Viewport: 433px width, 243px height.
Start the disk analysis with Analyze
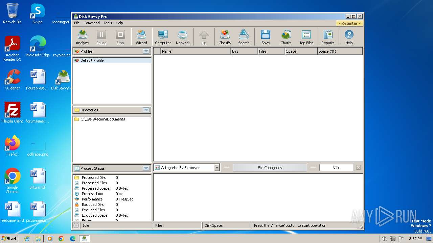pos(82,37)
